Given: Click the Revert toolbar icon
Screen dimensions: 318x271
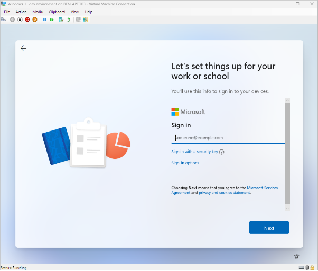Looking at the screenshot, I should tap(69, 20).
